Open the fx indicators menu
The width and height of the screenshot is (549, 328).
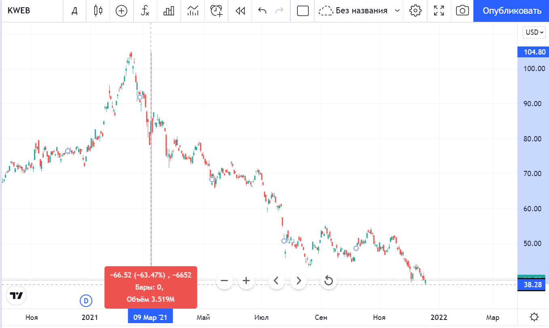(145, 11)
